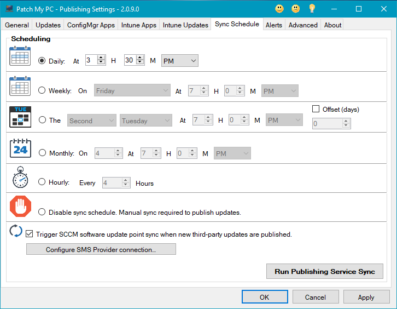Choose the Hourly sync radio option
Screen dimensions: 397x309
[42, 182]
